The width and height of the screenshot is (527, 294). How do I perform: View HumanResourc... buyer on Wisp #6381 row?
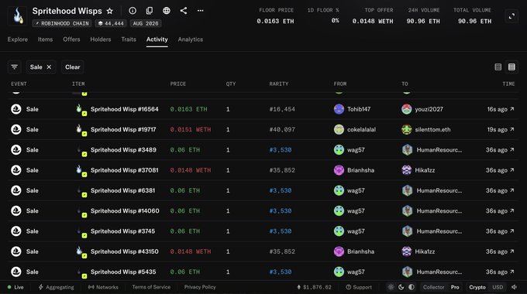tap(432, 190)
